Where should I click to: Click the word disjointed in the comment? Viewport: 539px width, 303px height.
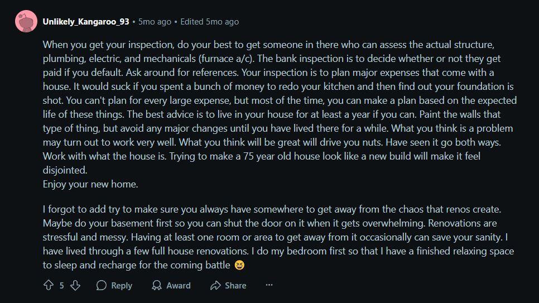click(65, 170)
